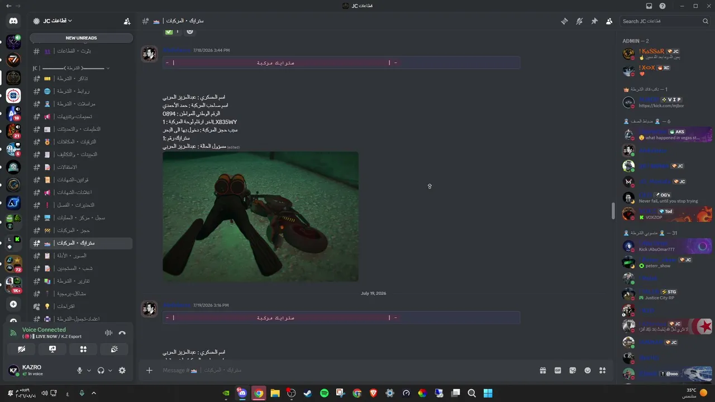
Task: Open apps launcher in message bar
Action: point(602,370)
